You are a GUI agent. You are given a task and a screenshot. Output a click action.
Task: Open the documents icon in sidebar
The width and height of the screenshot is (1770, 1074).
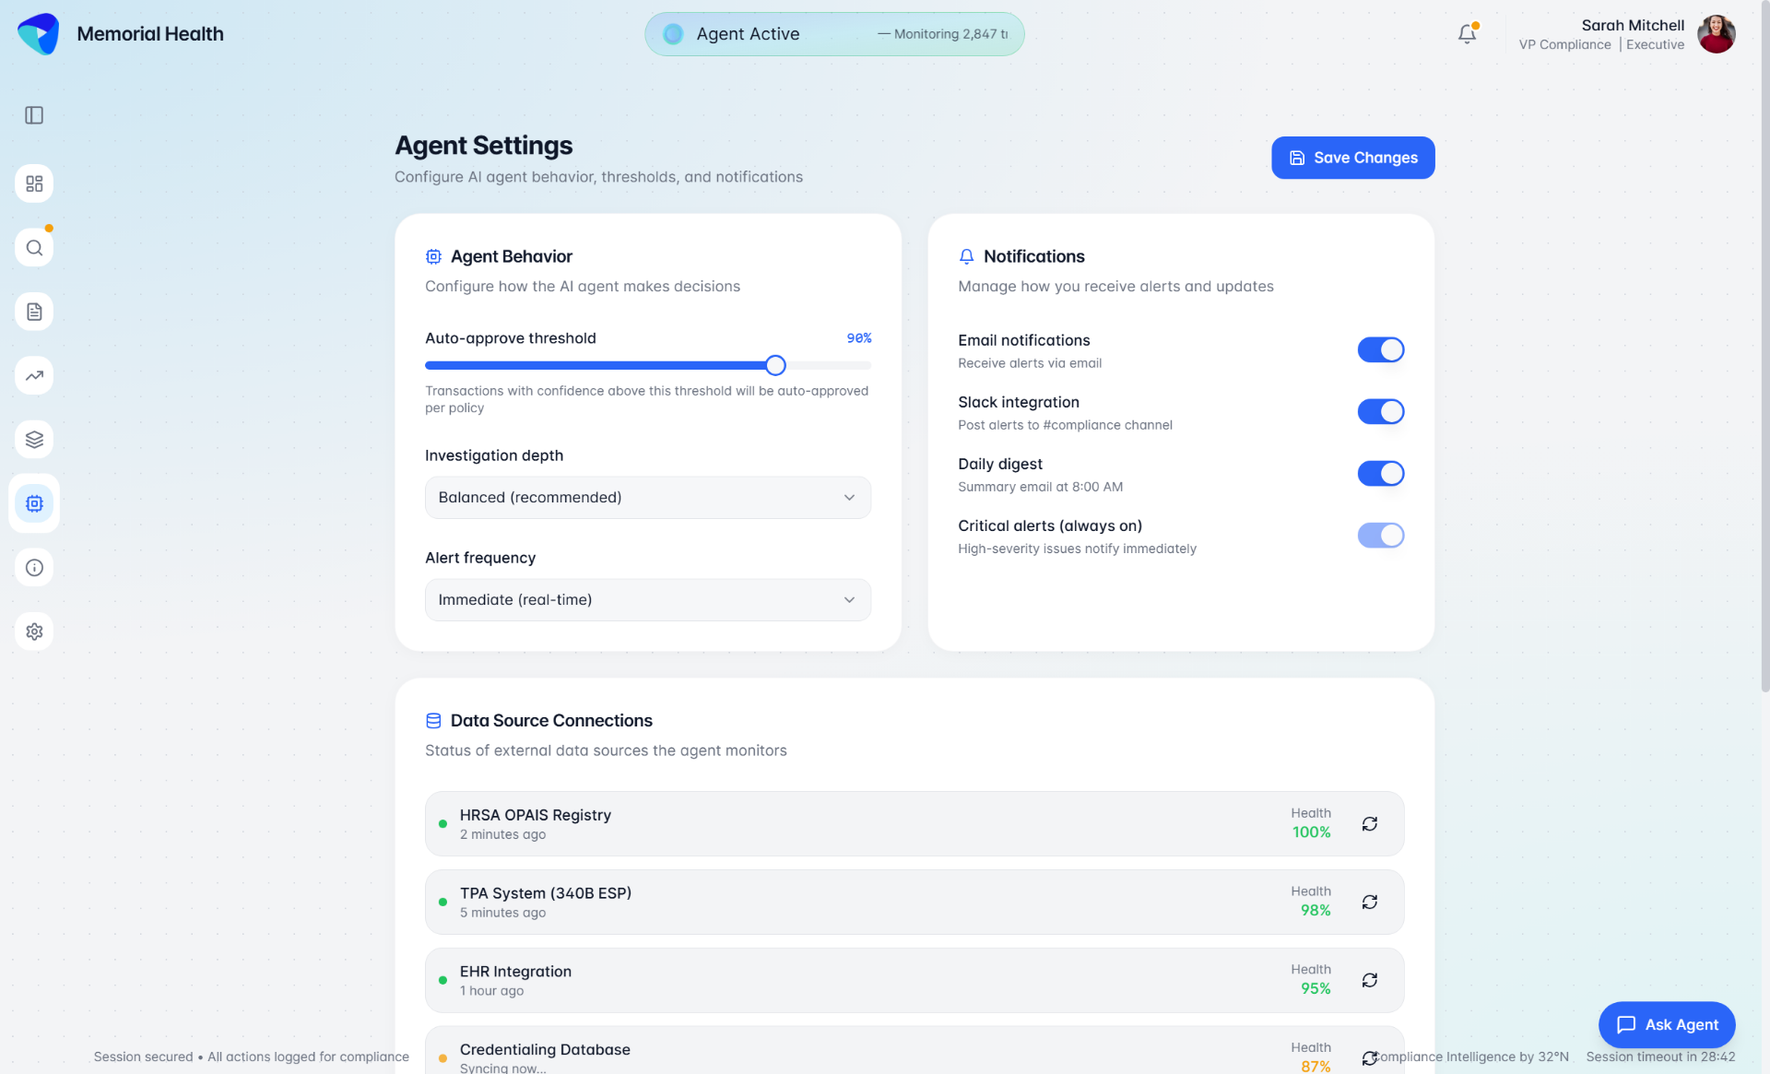click(34, 312)
